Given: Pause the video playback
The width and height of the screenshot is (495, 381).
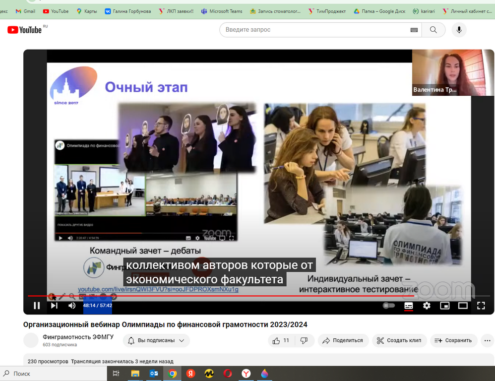Looking at the screenshot, I should [37, 306].
